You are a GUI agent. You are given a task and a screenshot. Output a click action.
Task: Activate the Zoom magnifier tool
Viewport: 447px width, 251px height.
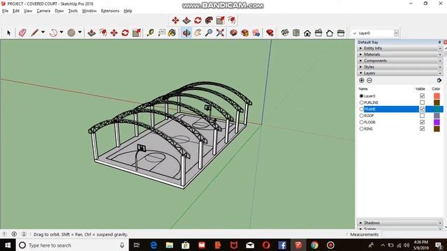click(209, 33)
